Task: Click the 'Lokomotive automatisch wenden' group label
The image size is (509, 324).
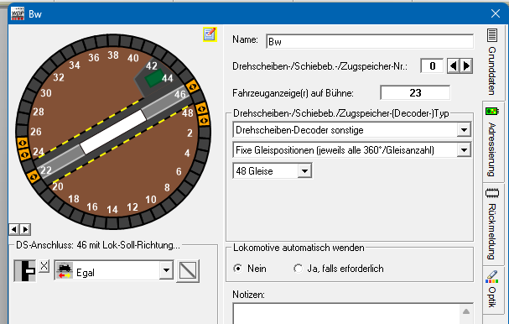Action: pos(299,248)
